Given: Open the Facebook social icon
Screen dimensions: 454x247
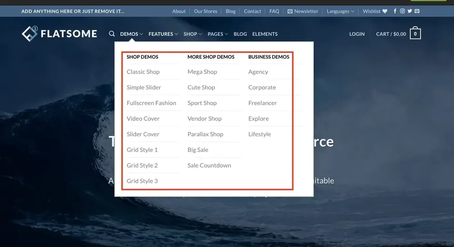Looking at the screenshot, I should [395, 11].
